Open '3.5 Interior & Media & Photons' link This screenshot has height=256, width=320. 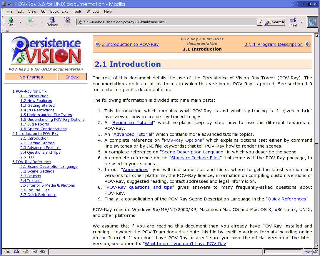[x=48, y=185]
